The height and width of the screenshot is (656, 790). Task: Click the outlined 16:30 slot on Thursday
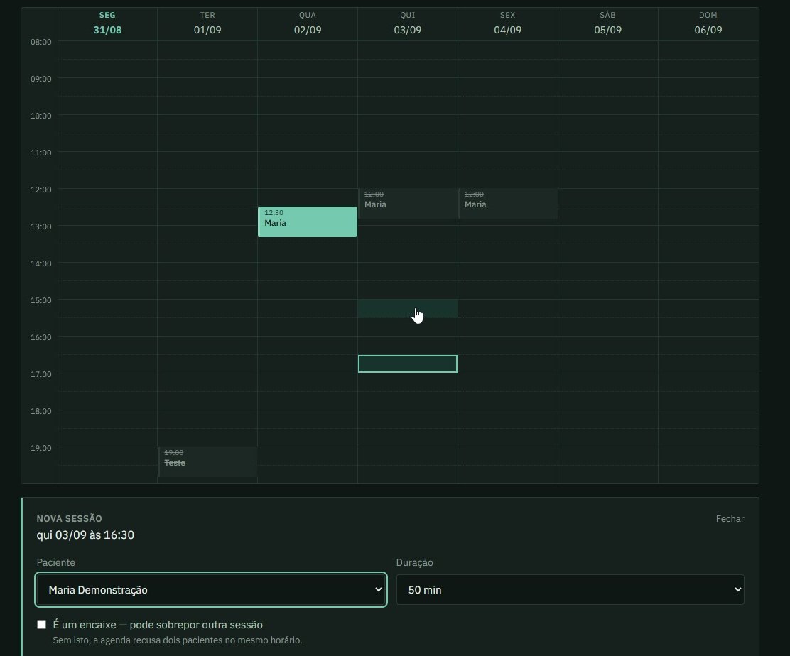[x=408, y=363]
